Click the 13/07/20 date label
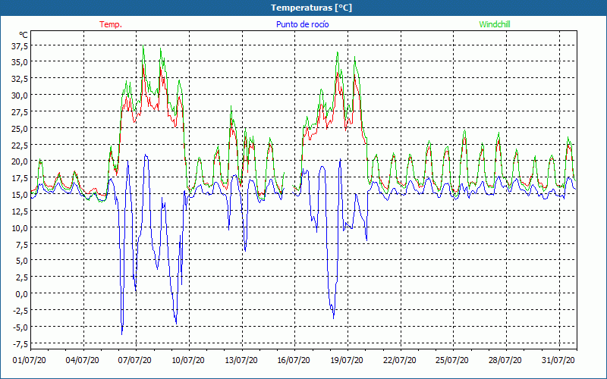This screenshot has height=379, width=607. click(x=241, y=360)
